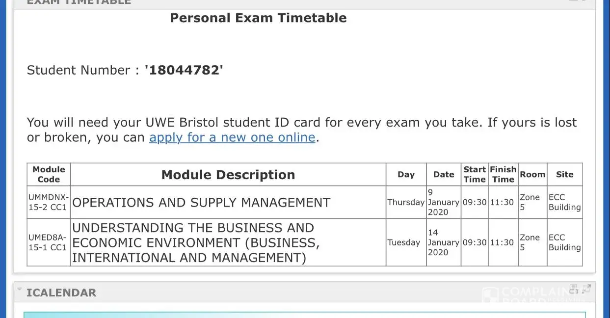Click the Site column header

pos(564,174)
